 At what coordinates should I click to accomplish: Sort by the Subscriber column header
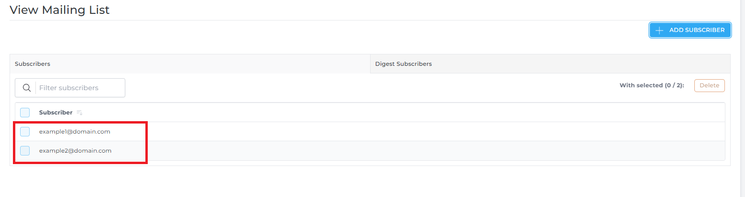tap(55, 113)
